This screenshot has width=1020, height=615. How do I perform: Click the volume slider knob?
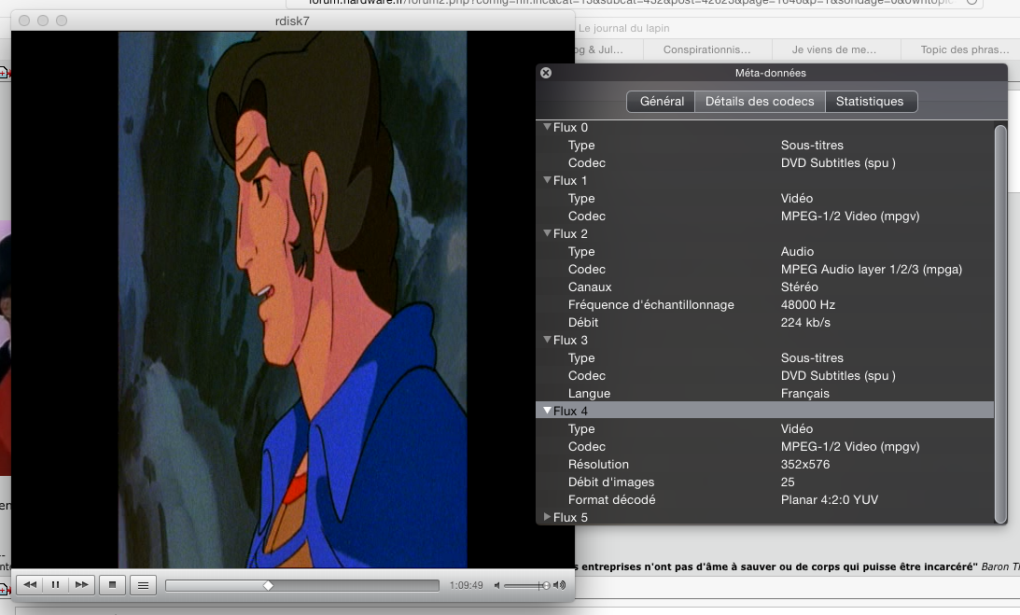[545, 586]
